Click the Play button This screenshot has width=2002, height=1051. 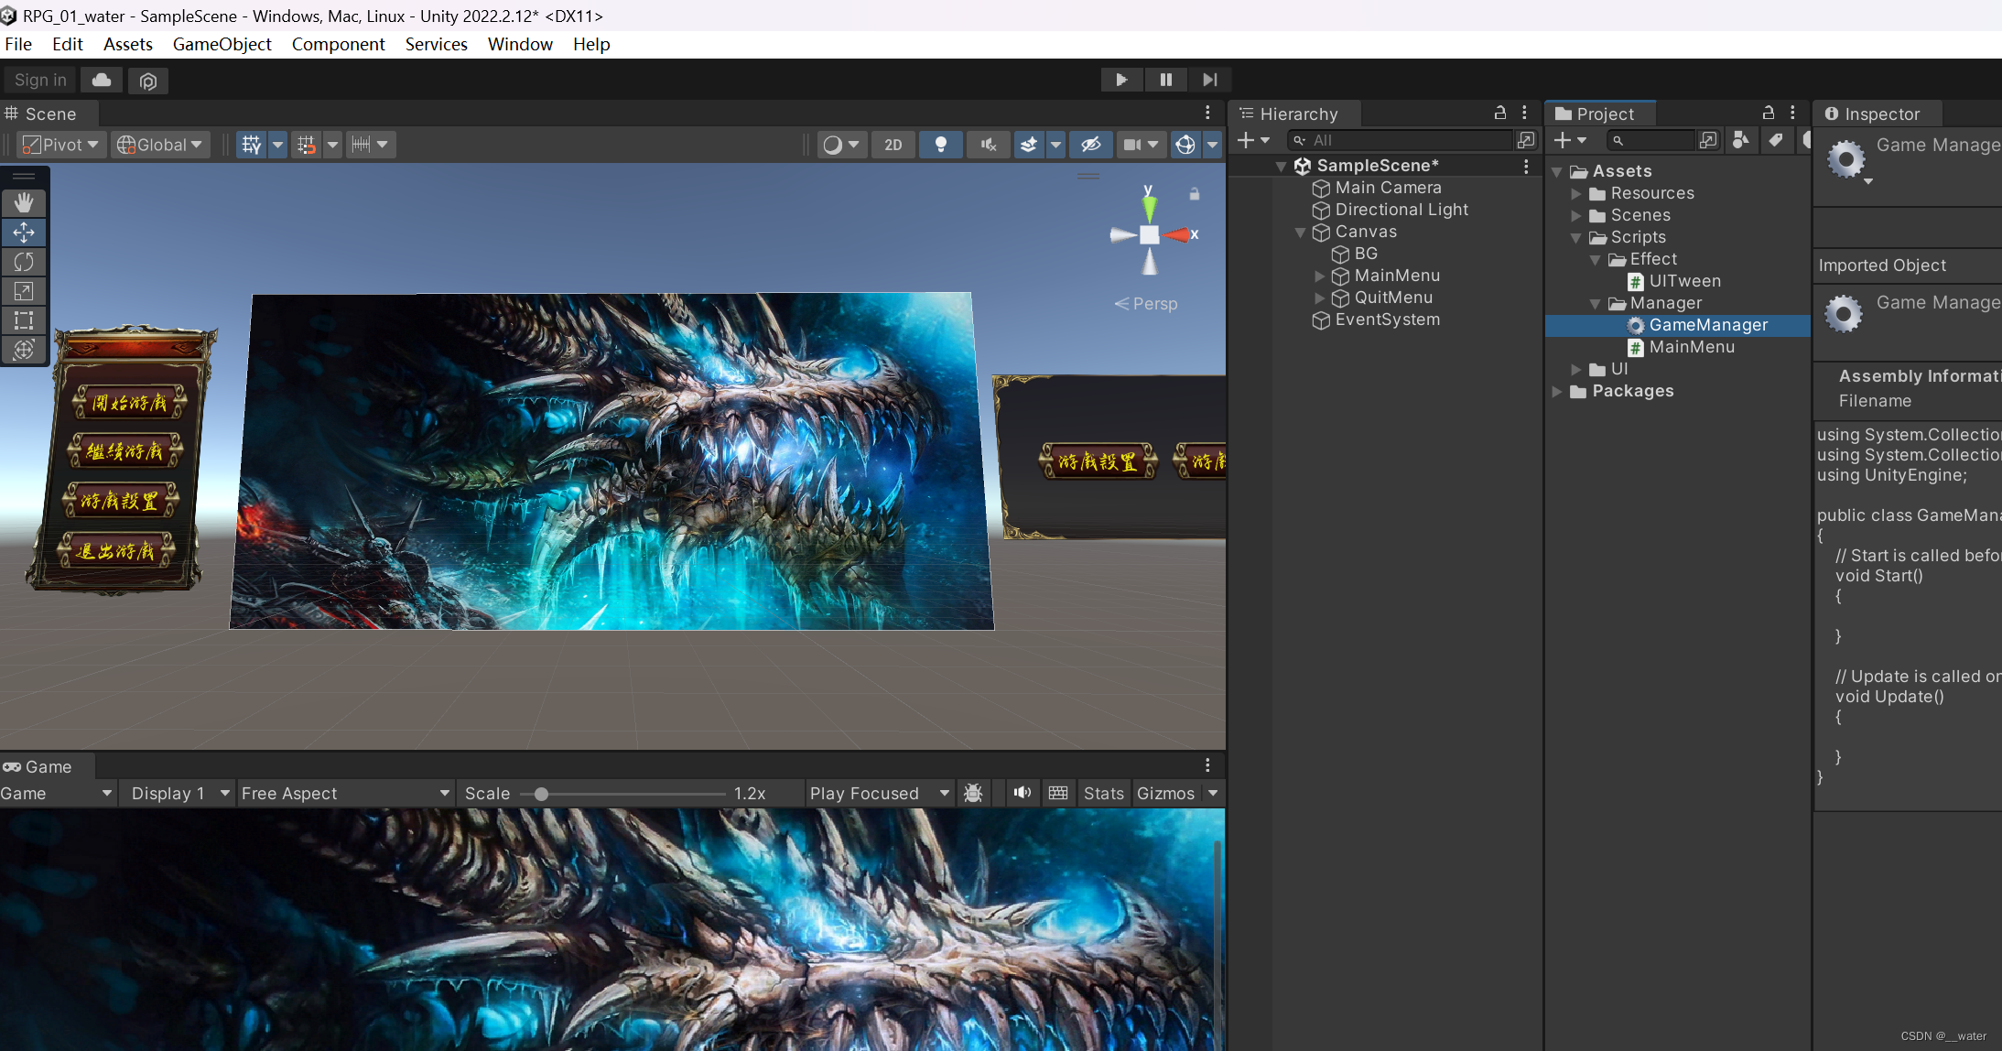click(1121, 80)
